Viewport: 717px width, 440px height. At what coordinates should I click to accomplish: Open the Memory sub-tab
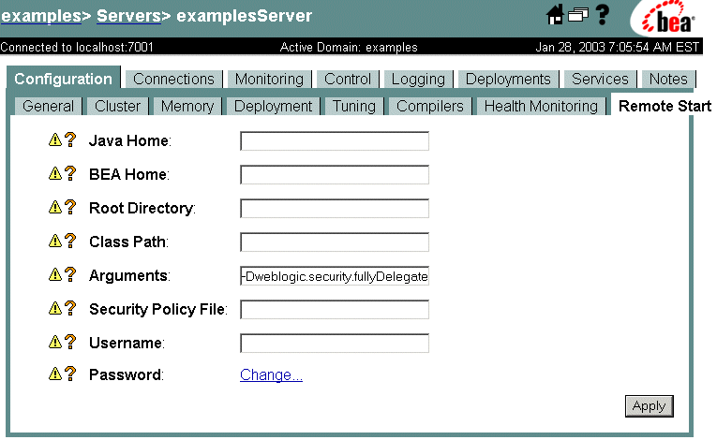187,106
